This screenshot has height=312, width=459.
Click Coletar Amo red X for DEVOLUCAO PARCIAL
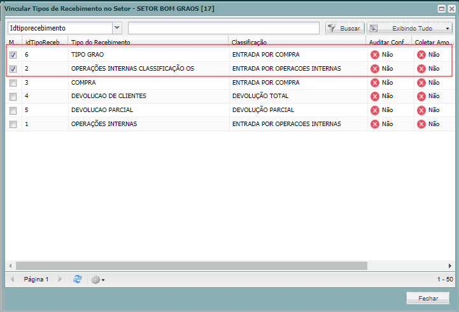[421, 110]
